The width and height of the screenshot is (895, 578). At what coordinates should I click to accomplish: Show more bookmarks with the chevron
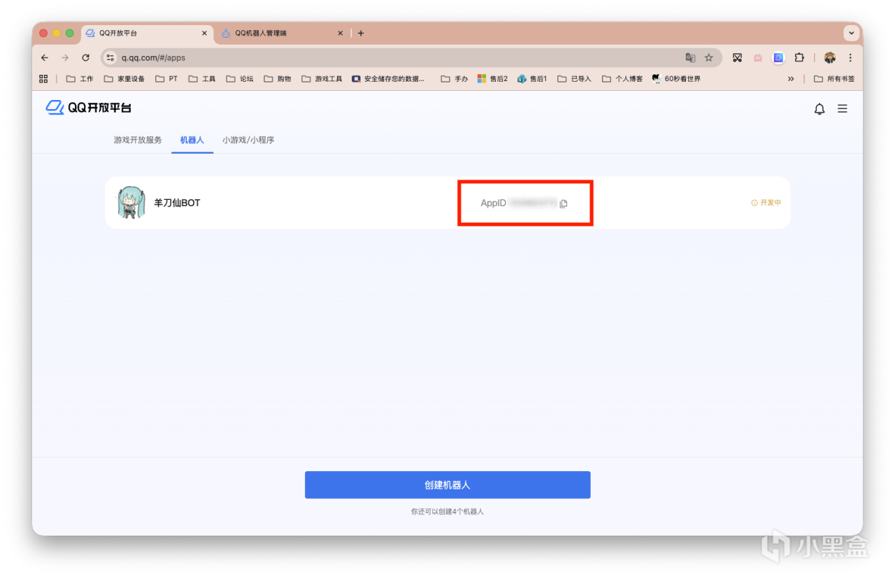click(x=791, y=79)
